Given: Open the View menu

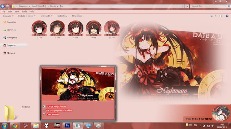Looking at the screenshot, I should click(17, 11).
